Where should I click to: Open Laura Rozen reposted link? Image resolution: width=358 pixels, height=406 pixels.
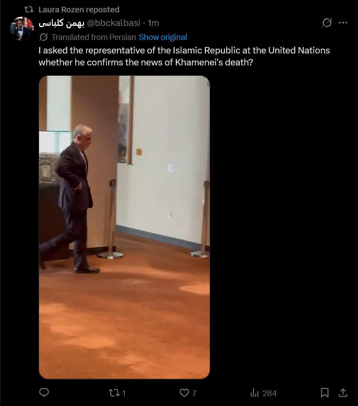click(79, 10)
